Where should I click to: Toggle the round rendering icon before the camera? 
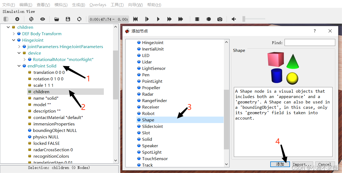click(208, 19)
